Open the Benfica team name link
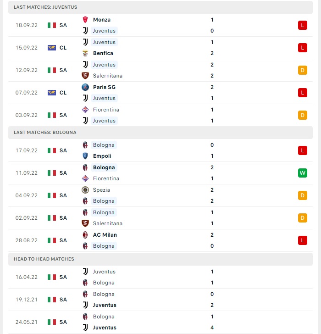The height and width of the screenshot is (334, 321). (103, 53)
